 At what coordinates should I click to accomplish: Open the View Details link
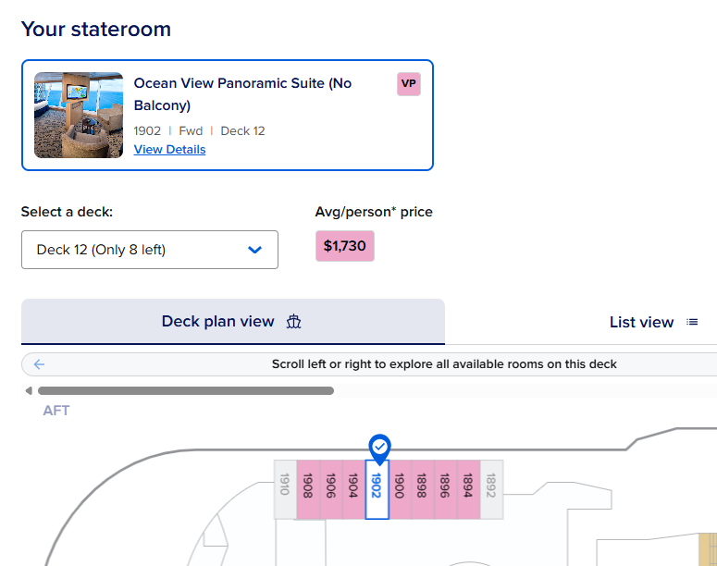click(x=169, y=150)
